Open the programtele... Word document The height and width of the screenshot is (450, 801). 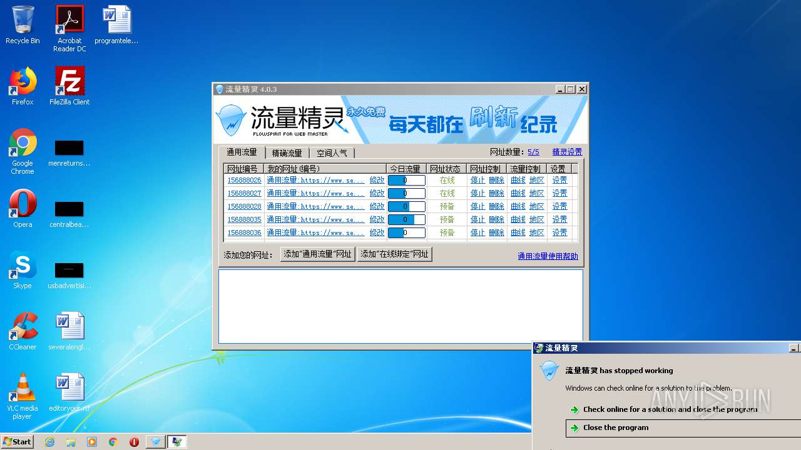[116, 25]
